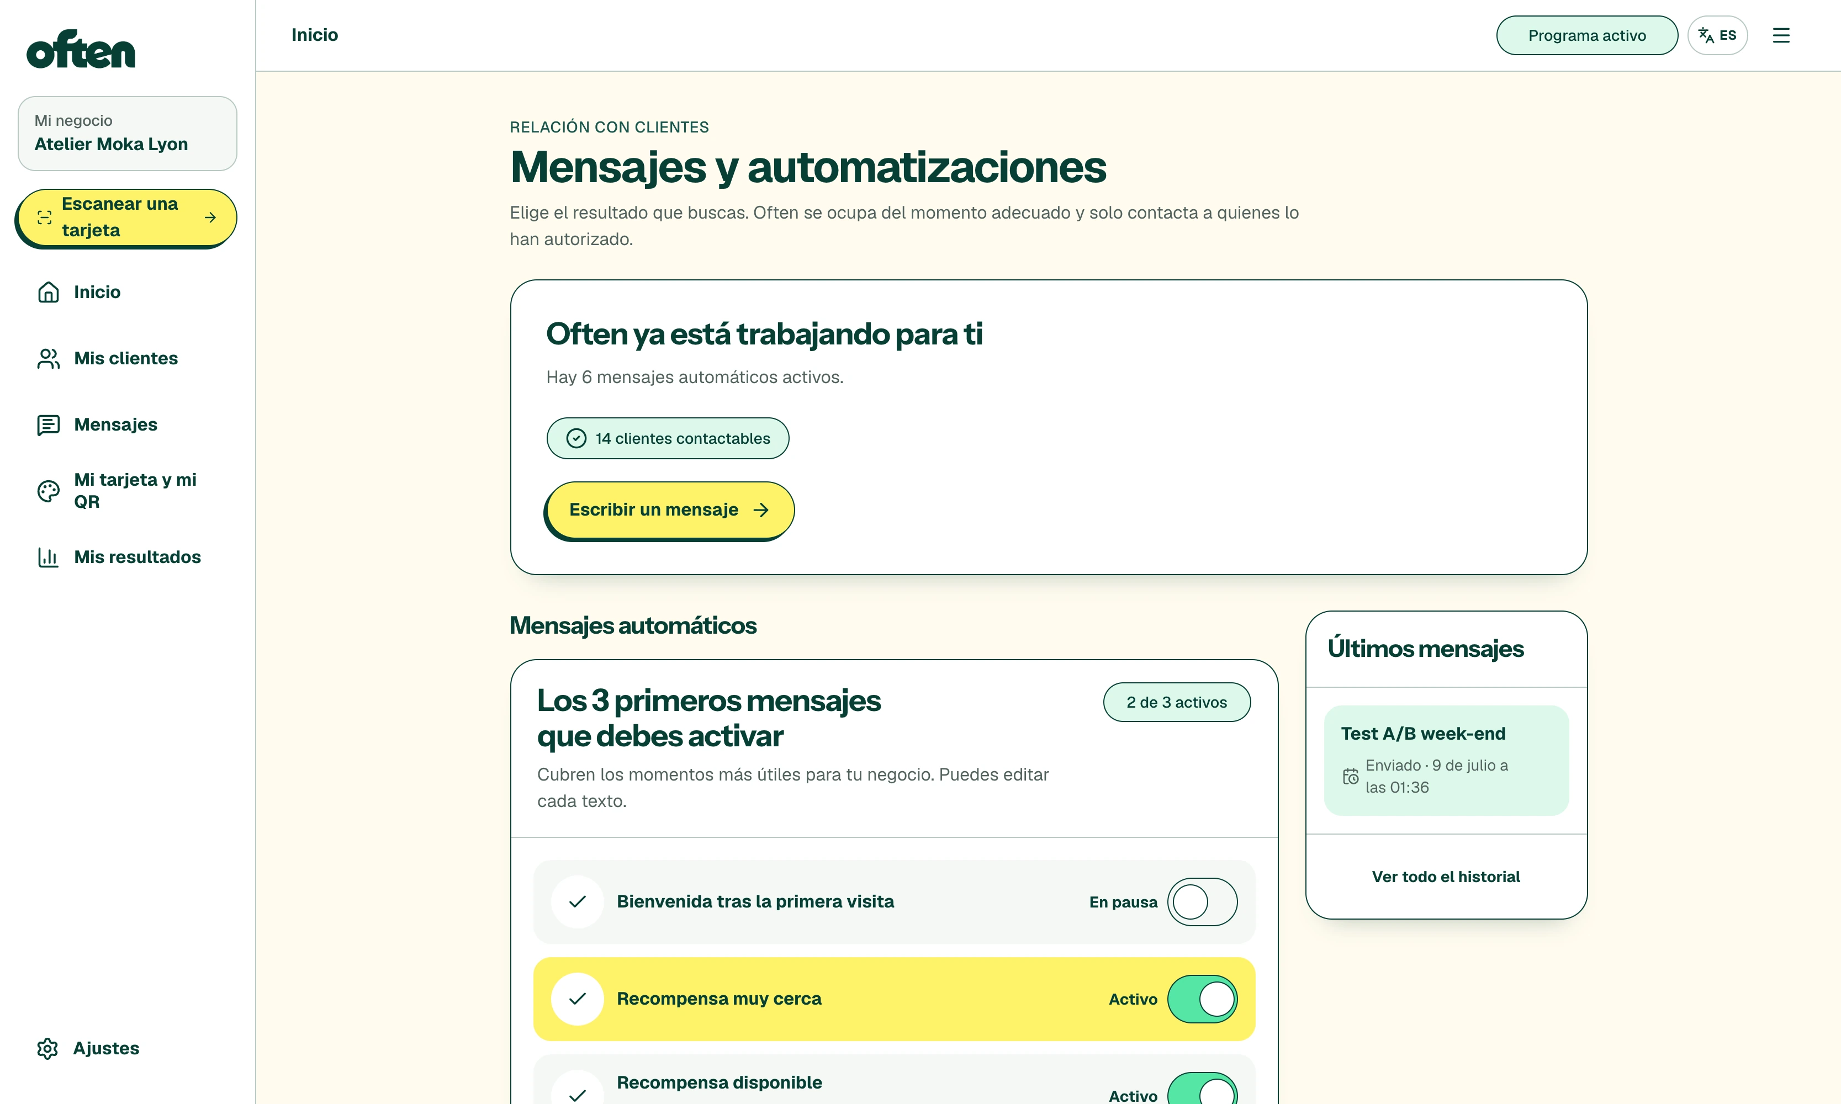Screen dimensions: 1841x1104
Task: Click the Often logo
Action: tap(81, 49)
